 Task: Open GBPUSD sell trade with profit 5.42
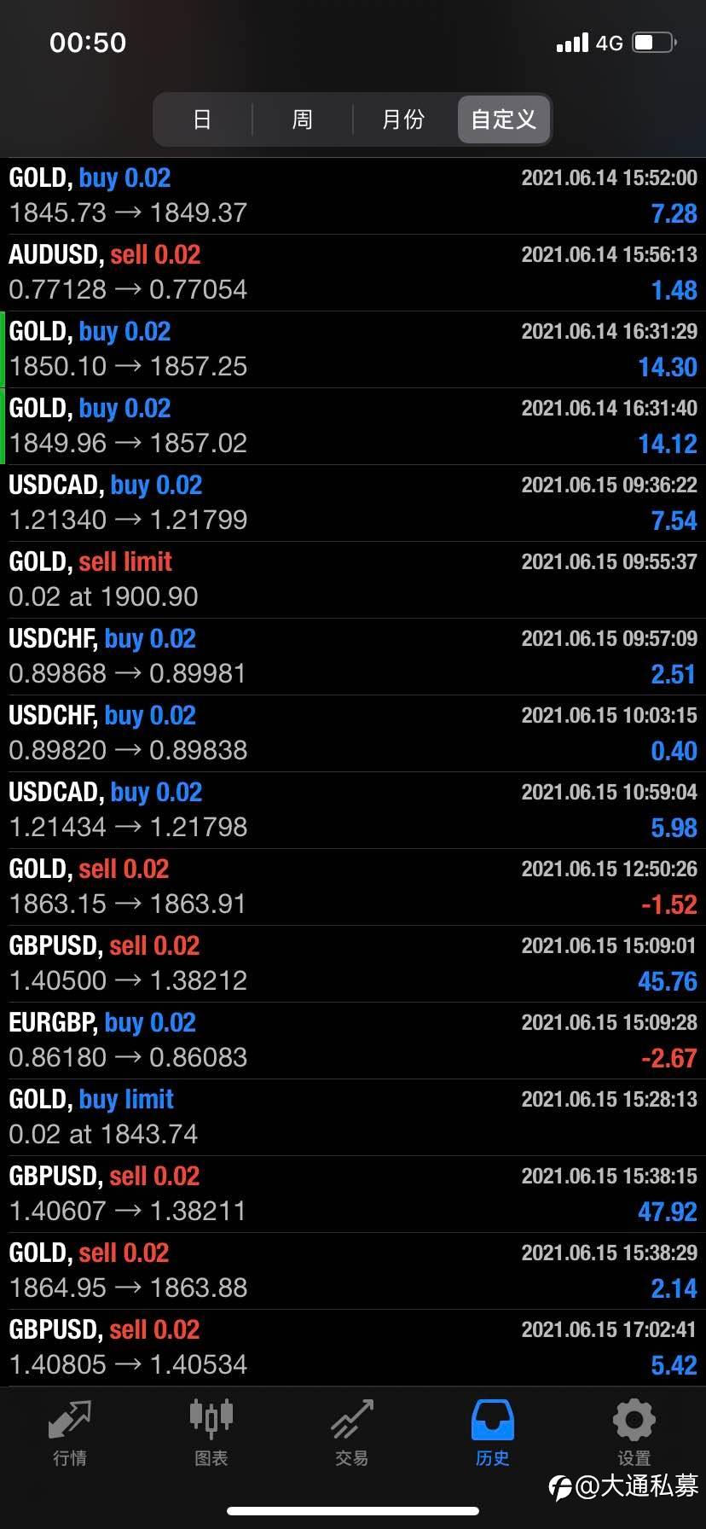pos(353,1348)
